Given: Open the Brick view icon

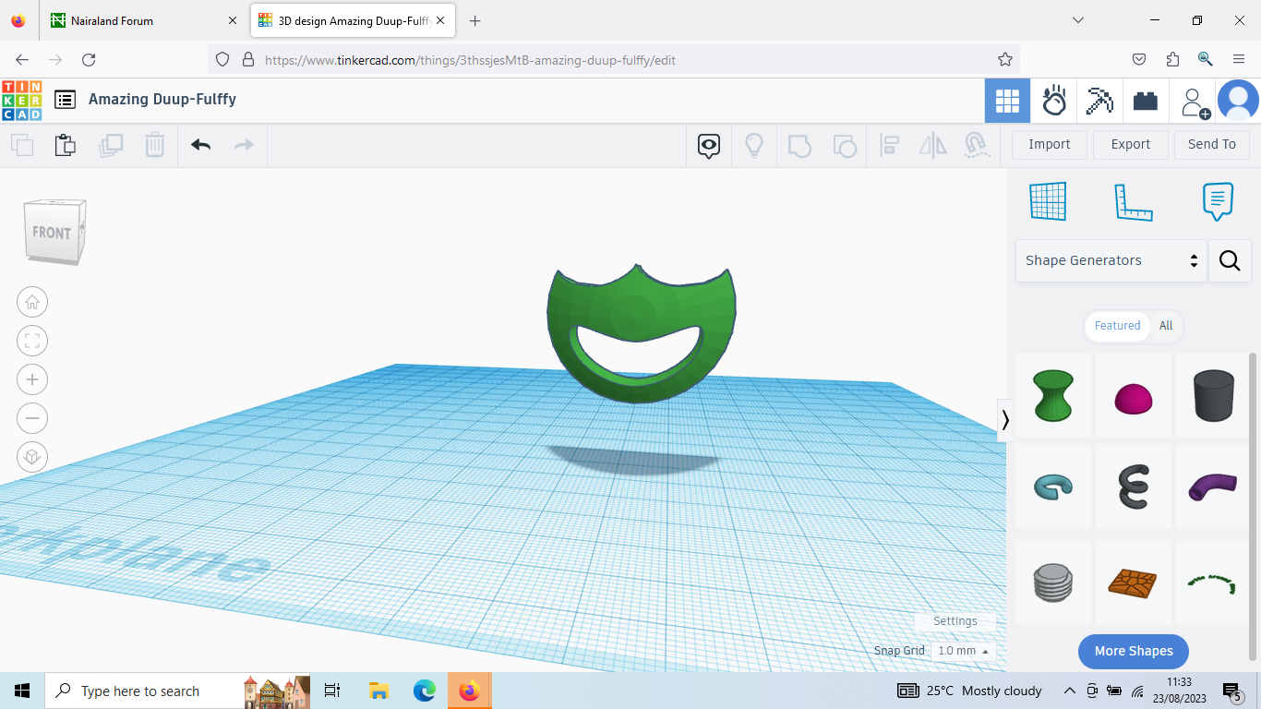Looking at the screenshot, I should coord(1145,101).
